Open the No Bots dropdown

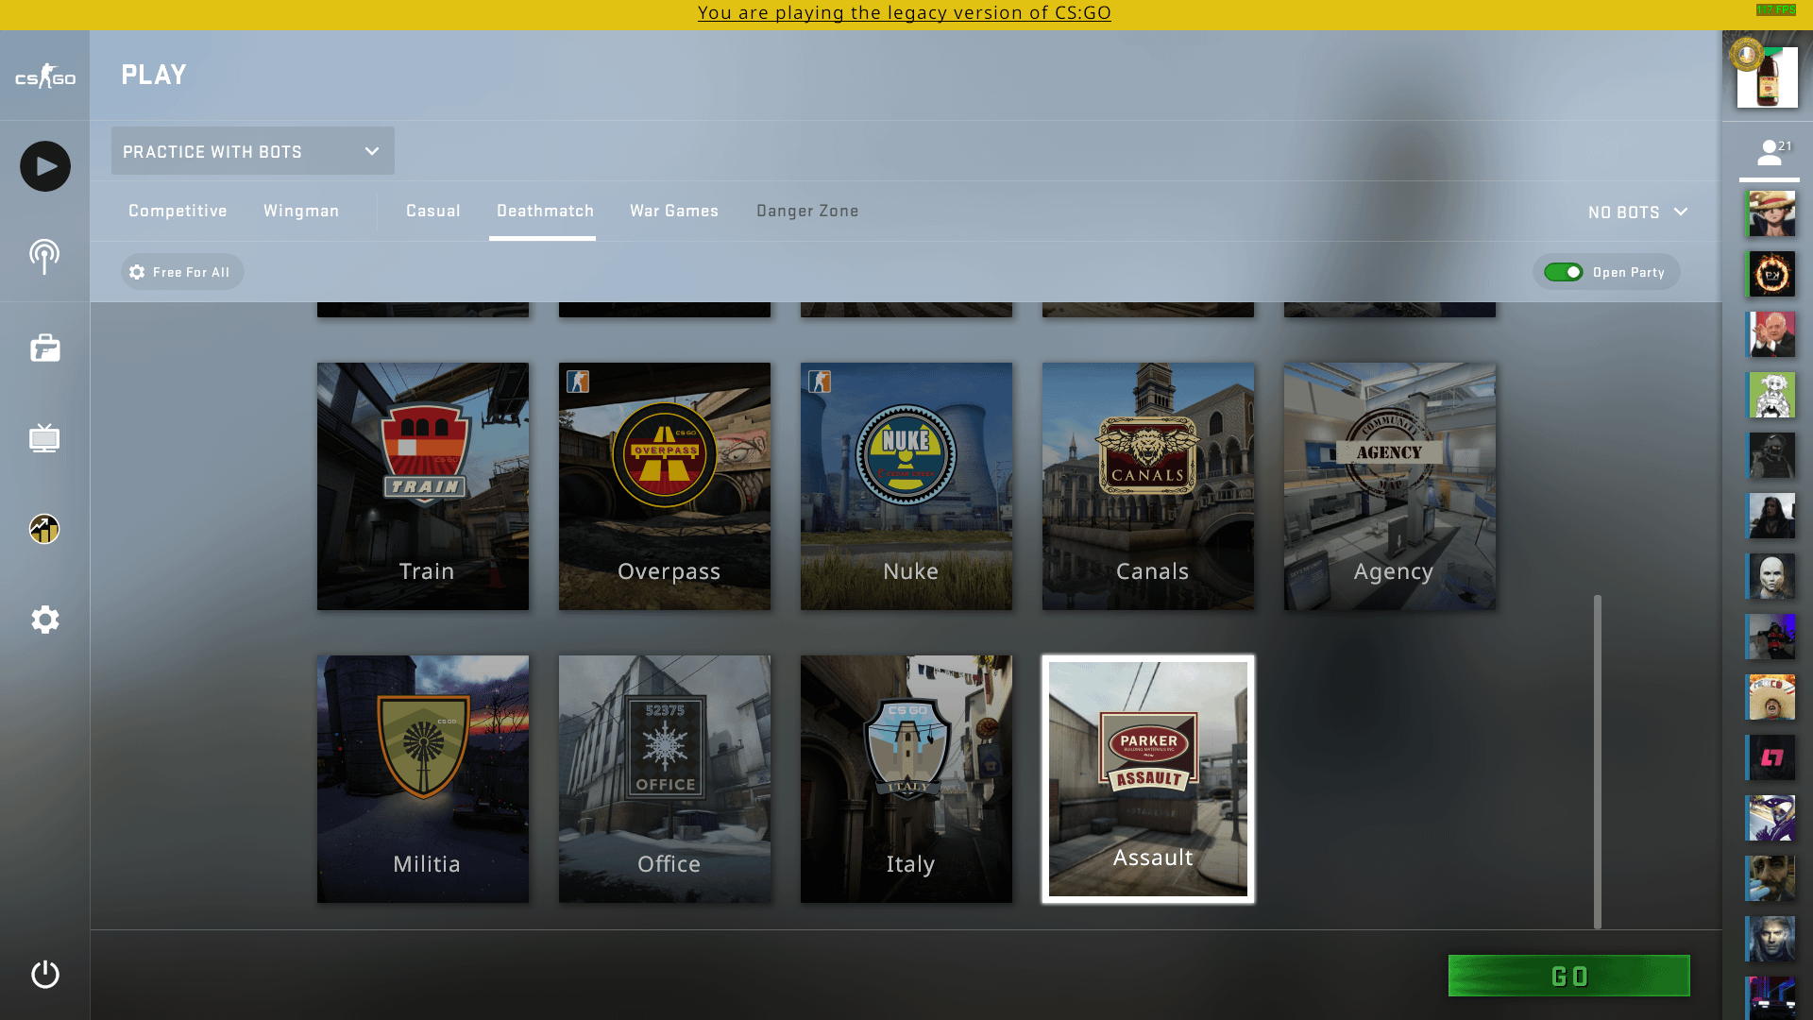coord(1637,212)
